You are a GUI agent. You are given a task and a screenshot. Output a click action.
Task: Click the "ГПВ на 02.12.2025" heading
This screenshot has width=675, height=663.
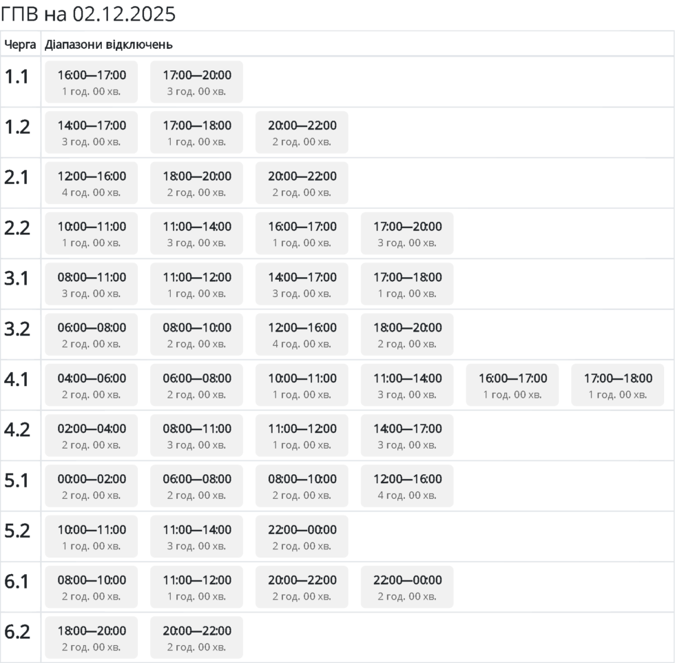88,14
